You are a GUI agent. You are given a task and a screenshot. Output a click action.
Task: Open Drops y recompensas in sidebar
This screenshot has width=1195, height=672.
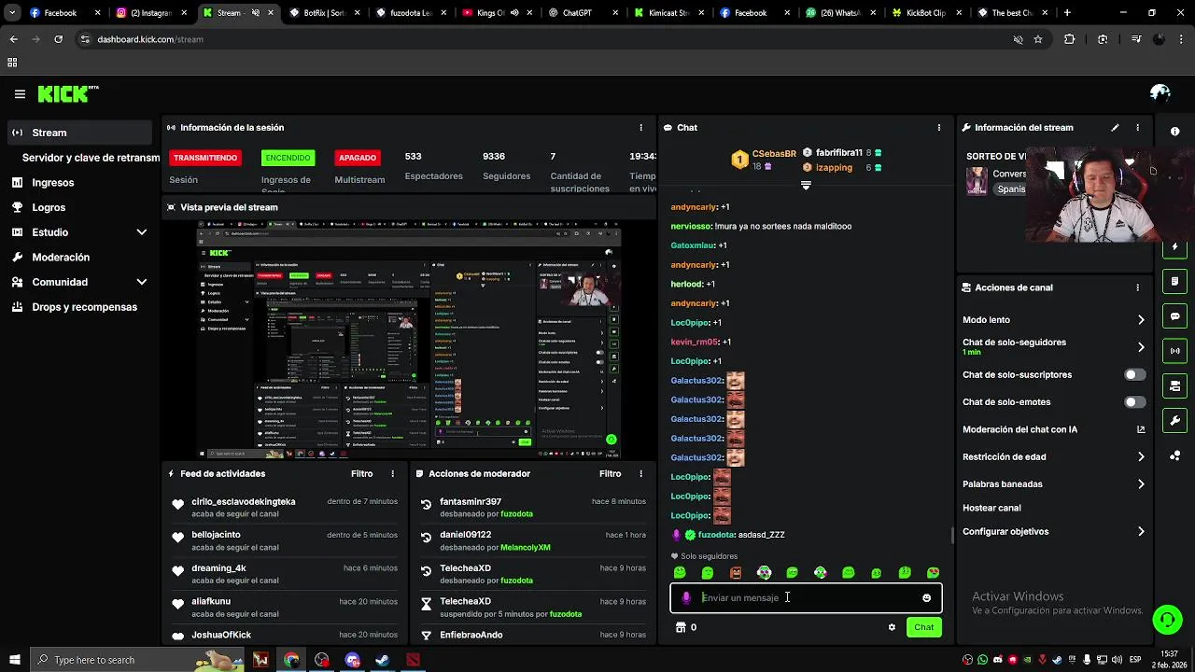click(80, 307)
